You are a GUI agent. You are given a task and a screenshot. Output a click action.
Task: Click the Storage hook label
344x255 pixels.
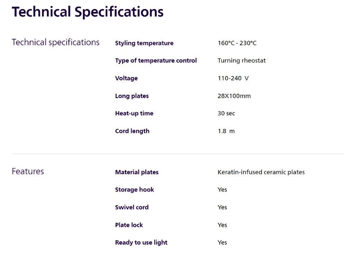[134, 190]
